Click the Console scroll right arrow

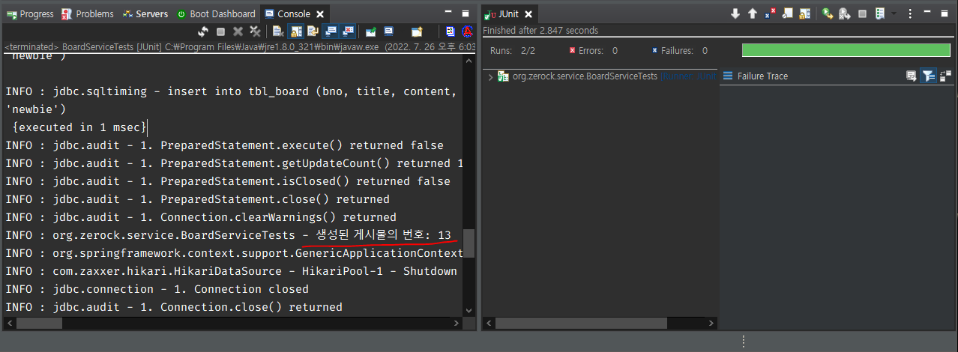coord(457,324)
